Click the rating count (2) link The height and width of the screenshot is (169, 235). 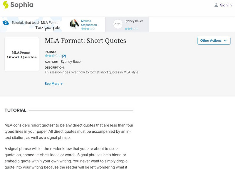pyautogui.click(x=64, y=56)
